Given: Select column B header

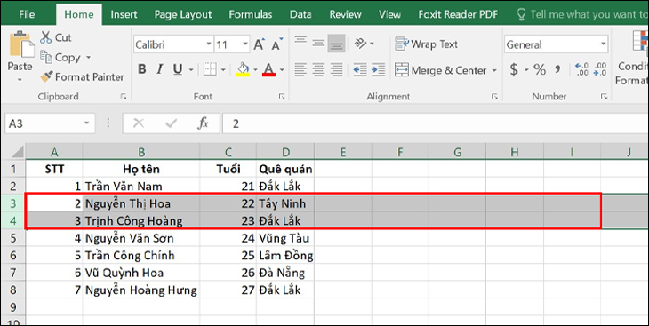Looking at the screenshot, I should (x=141, y=152).
